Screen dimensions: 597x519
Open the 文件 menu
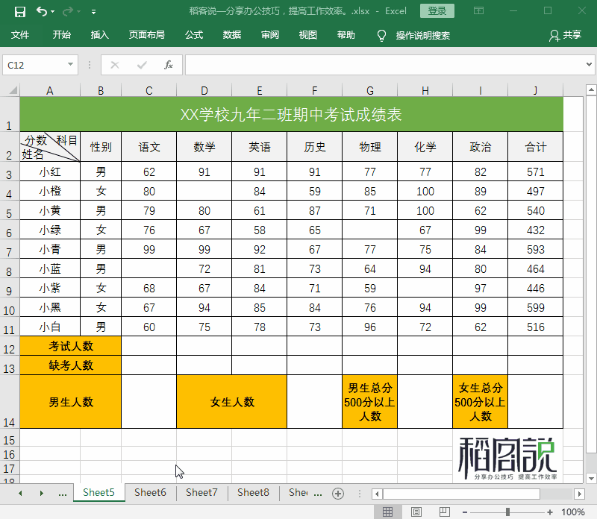pos(22,34)
